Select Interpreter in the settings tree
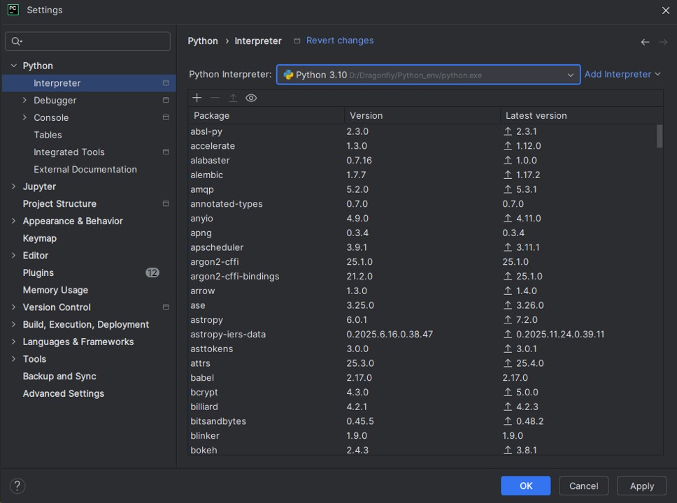Viewport: 677px width, 503px height. [x=89, y=83]
